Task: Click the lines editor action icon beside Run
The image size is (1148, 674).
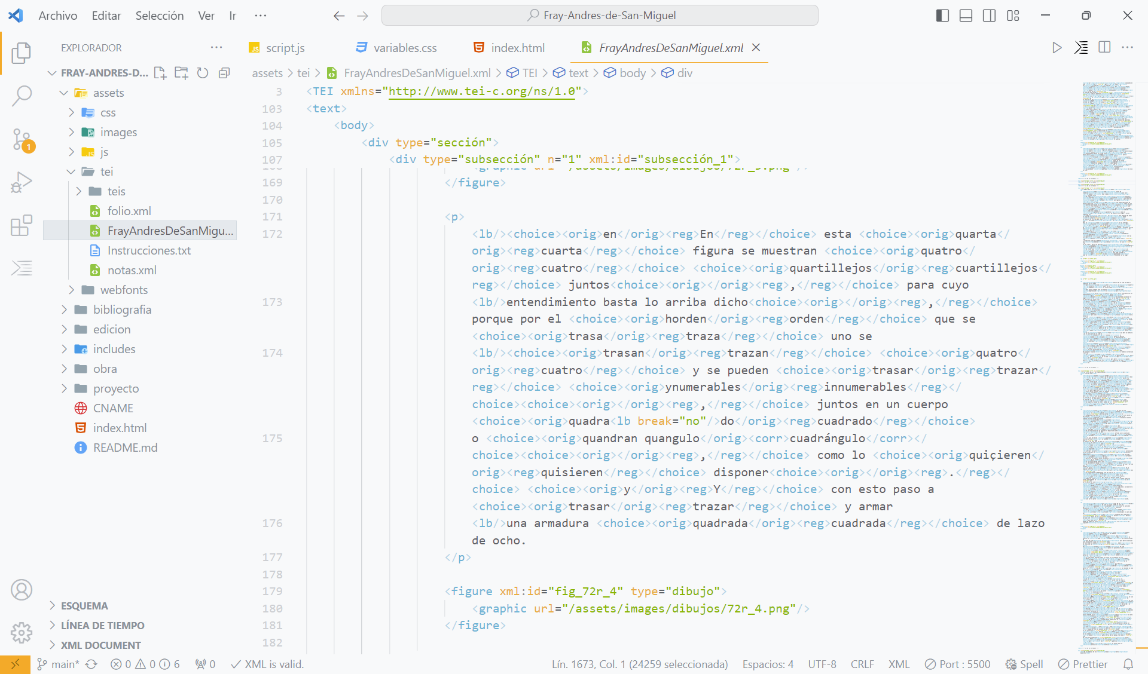Action: [1081, 47]
